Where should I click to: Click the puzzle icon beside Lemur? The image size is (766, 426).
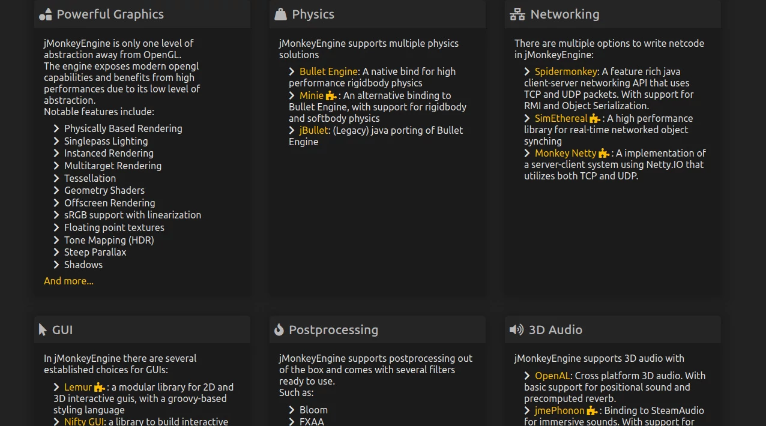coord(99,388)
